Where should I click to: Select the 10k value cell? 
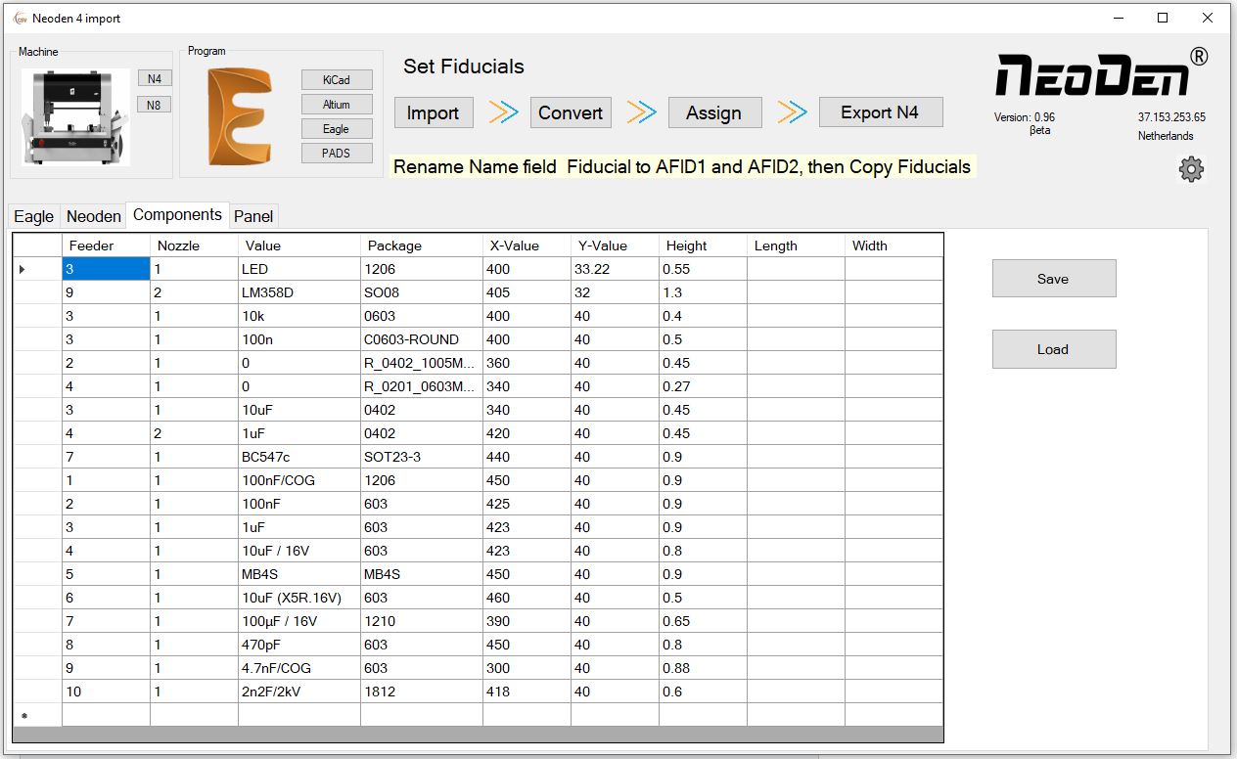pos(299,316)
